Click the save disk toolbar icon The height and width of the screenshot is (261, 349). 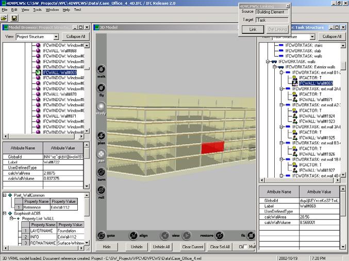point(14,18)
